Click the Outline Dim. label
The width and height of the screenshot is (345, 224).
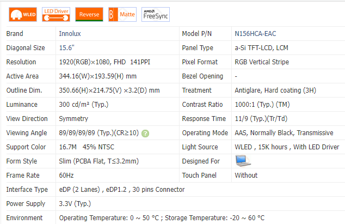point(24,90)
